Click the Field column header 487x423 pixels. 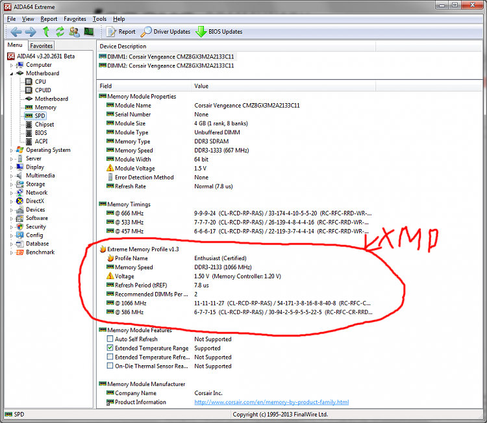144,86
